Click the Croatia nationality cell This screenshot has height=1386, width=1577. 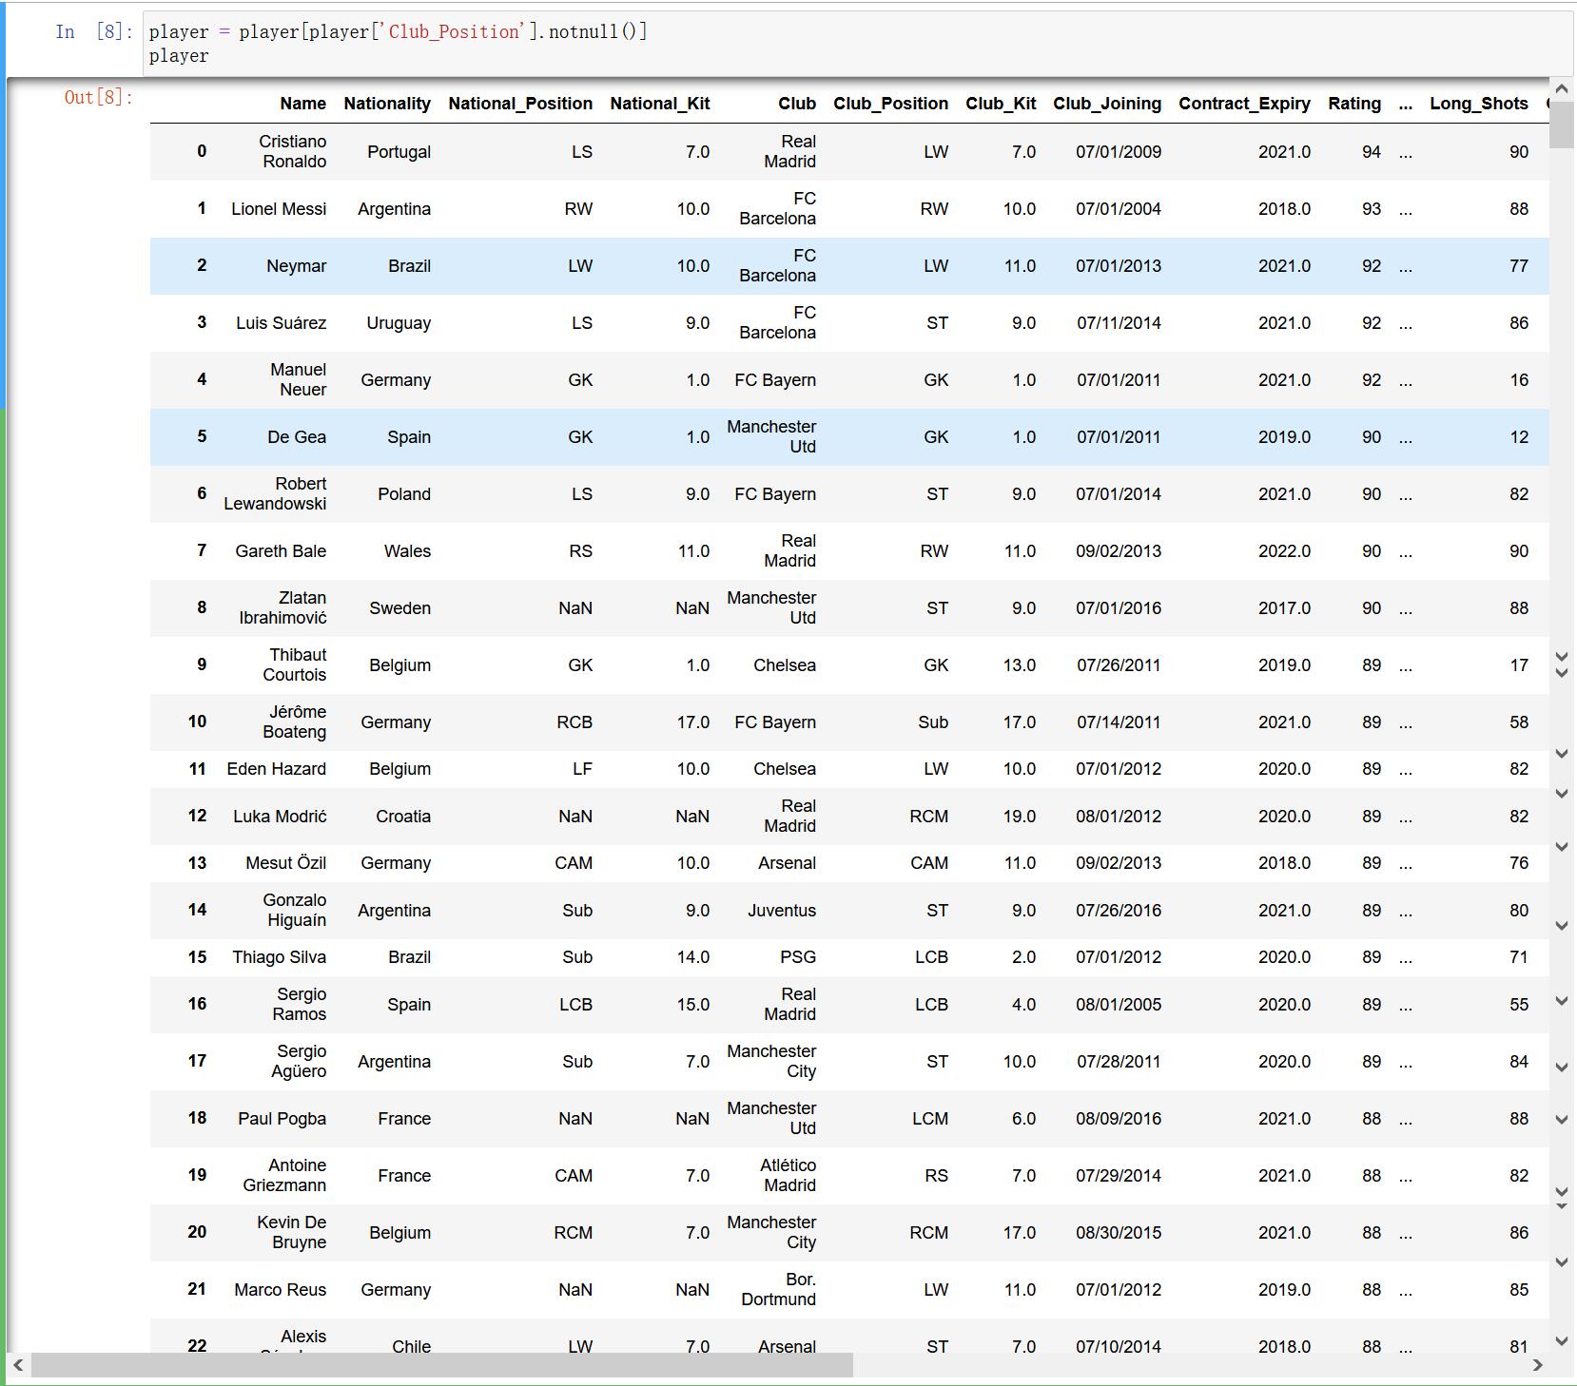(x=403, y=817)
